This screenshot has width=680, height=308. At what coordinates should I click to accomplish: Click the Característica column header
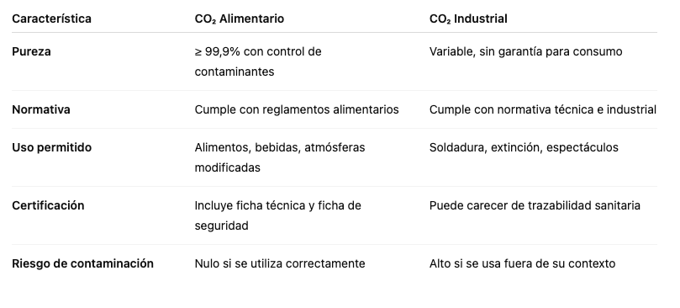click(x=51, y=19)
